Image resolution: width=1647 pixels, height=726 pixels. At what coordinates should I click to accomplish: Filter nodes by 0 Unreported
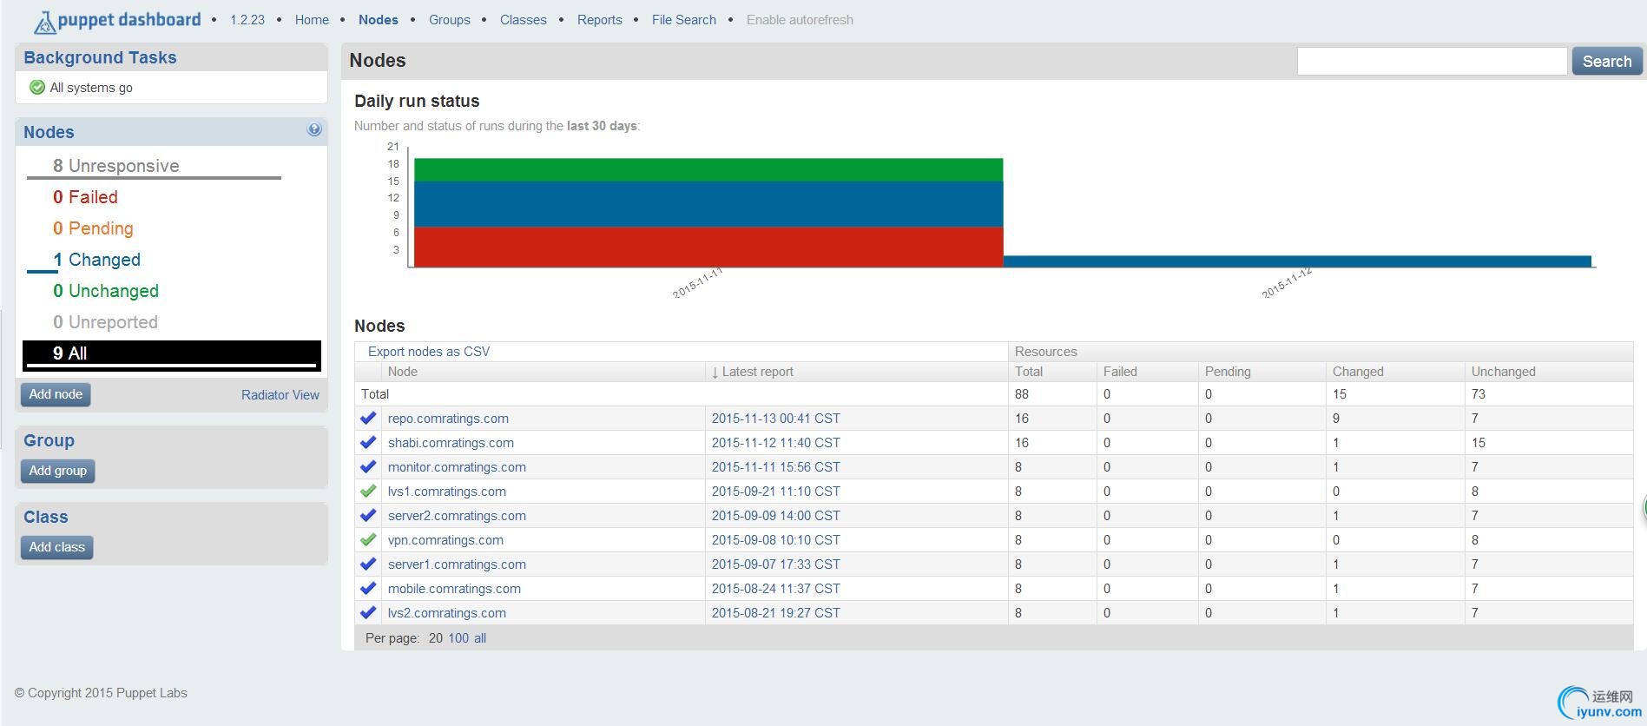(x=105, y=322)
